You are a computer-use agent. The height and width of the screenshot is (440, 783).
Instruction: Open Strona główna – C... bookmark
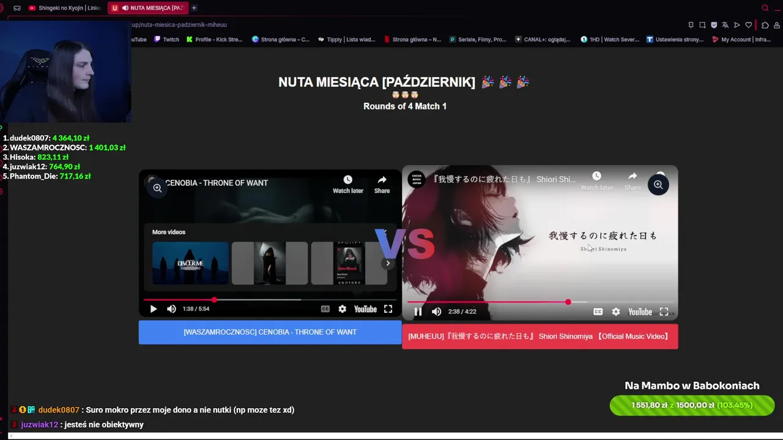point(281,39)
